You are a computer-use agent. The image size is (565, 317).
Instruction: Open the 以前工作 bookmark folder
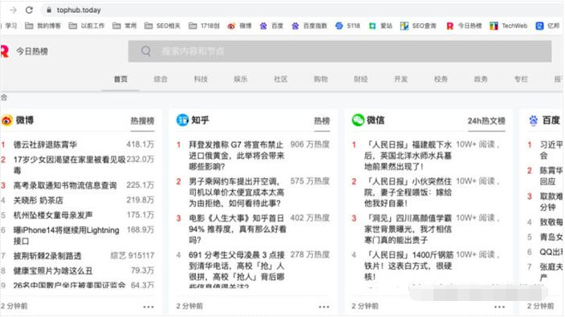[x=87, y=26]
